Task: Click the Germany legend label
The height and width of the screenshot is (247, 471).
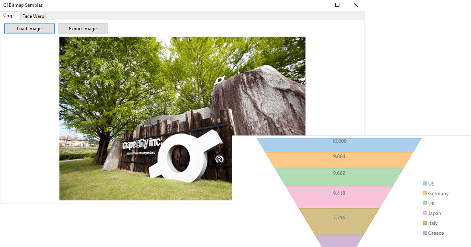Action: (438, 194)
